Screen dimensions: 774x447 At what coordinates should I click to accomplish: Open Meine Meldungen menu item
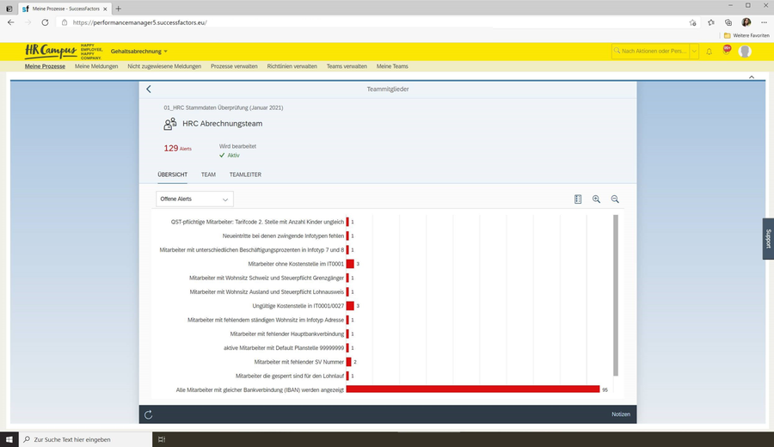pyautogui.click(x=96, y=66)
